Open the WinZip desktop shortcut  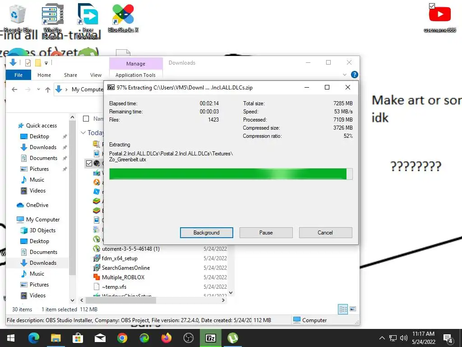point(52,21)
